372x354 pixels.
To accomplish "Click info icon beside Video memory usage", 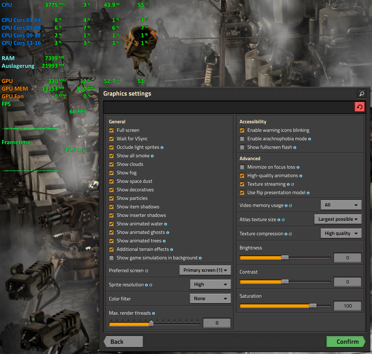I will coord(286,206).
